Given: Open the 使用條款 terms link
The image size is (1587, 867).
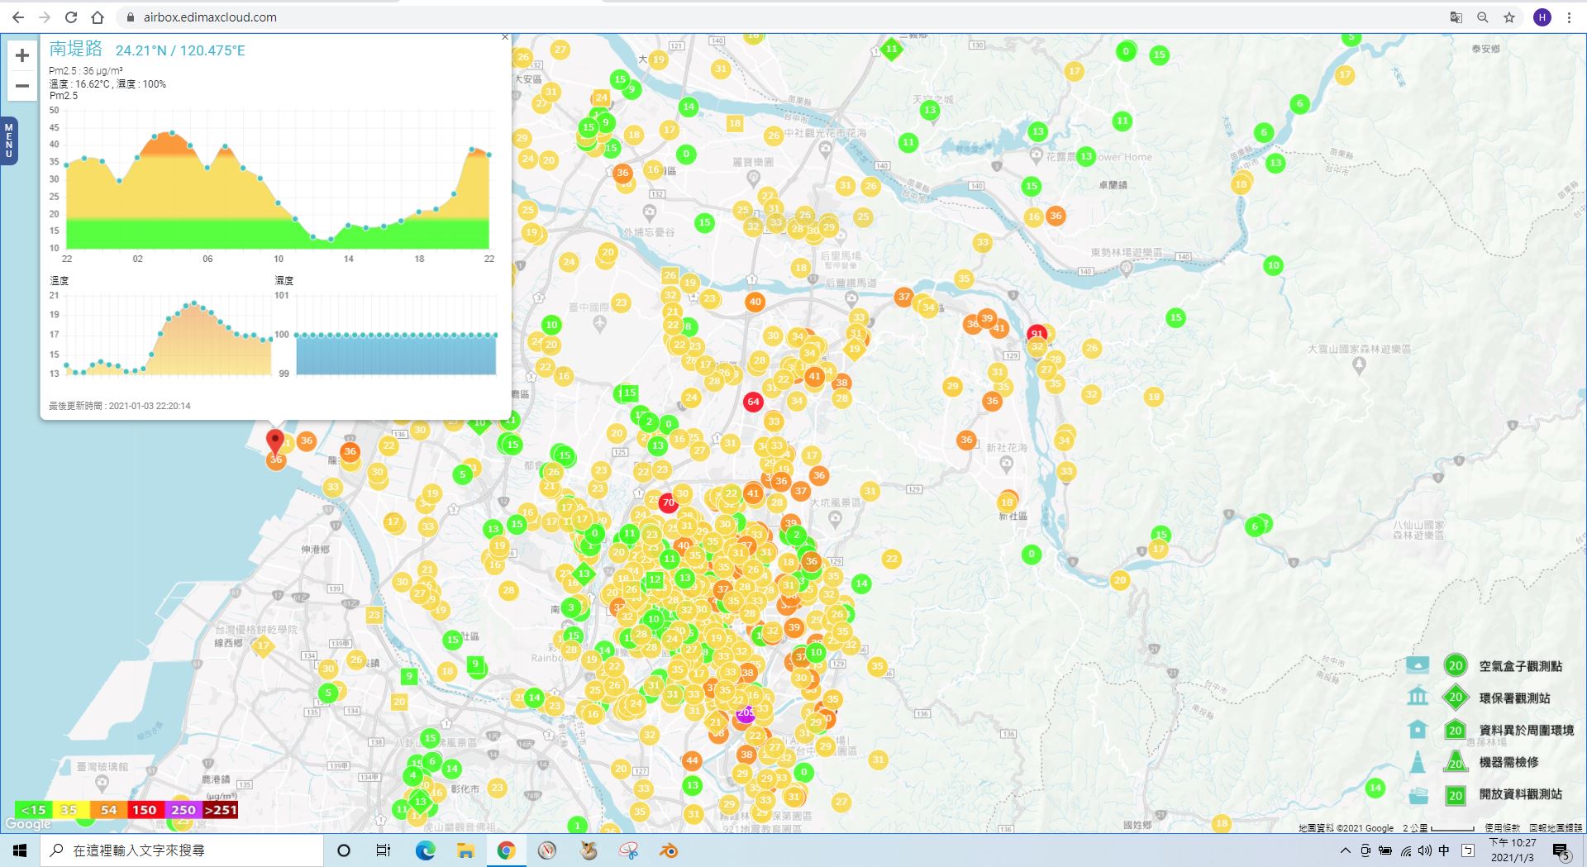Looking at the screenshot, I should pyautogui.click(x=1502, y=827).
